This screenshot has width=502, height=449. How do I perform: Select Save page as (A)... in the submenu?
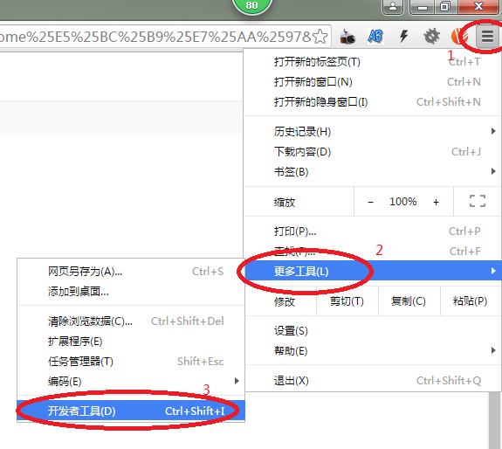tap(131, 272)
